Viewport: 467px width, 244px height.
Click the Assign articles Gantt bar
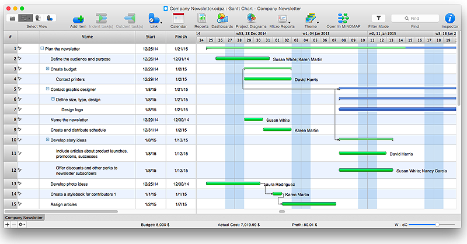pyautogui.click(x=309, y=204)
